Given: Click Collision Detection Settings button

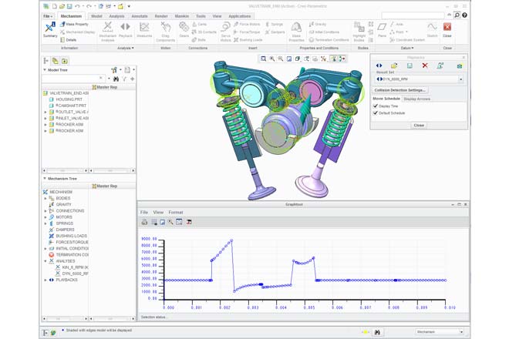Looking at the screenshot, I should 399,90.
